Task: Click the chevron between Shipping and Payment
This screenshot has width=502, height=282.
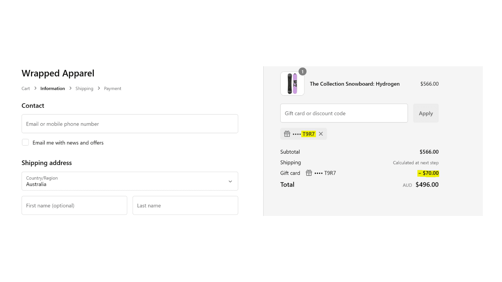Action: [99, 88]
